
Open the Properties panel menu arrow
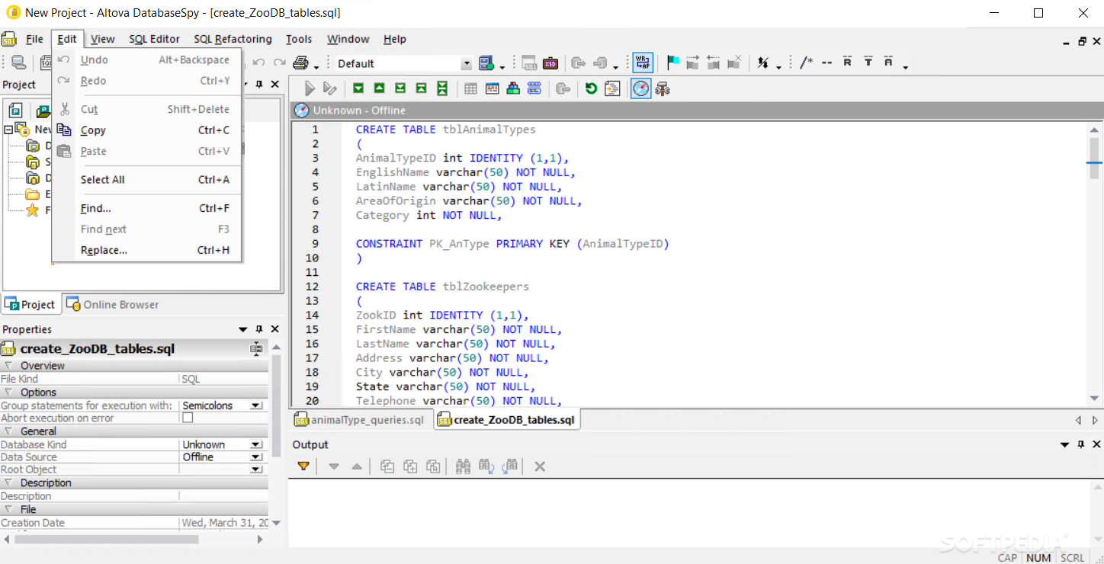click(243, 329)
